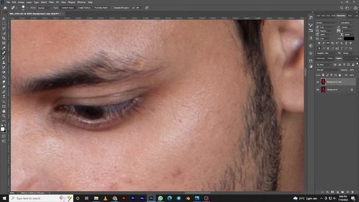Select the Lasso tool

click(4, 28)
